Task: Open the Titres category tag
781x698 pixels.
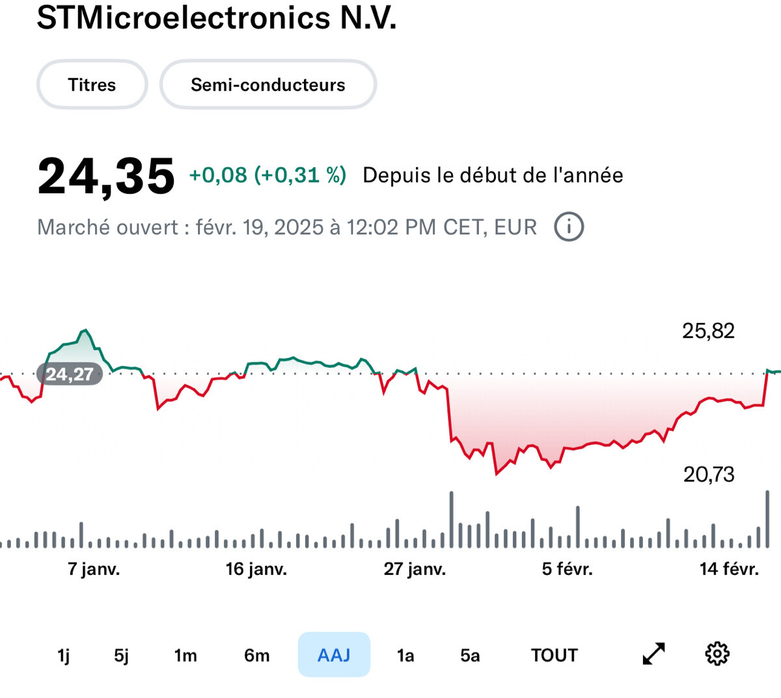Action: tap(92, 85)
